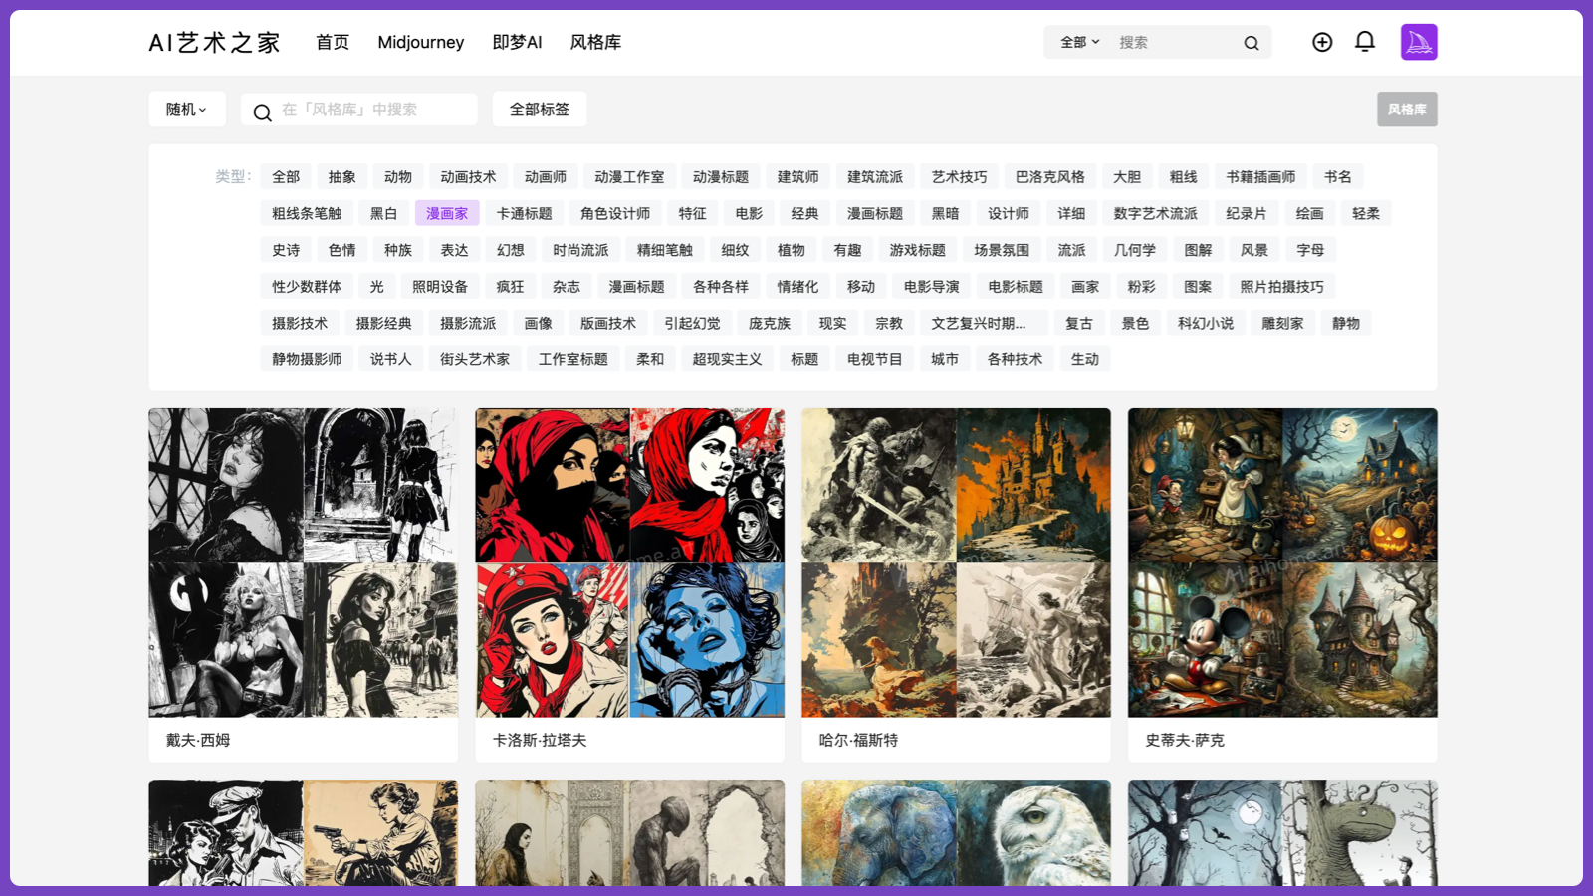
Task: Click the gray 风格库 button on the right
Action: pos(1407,110)
